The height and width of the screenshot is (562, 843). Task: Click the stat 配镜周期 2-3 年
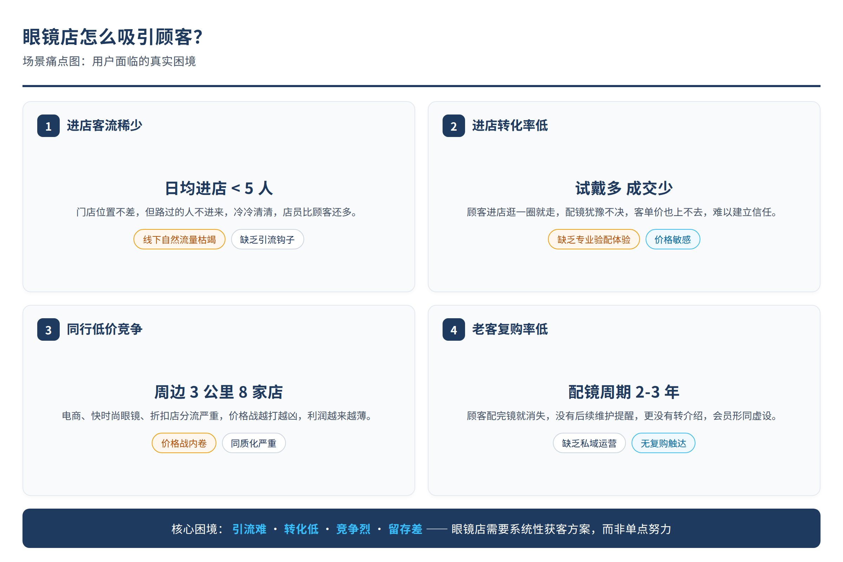(x=624, y=392)
